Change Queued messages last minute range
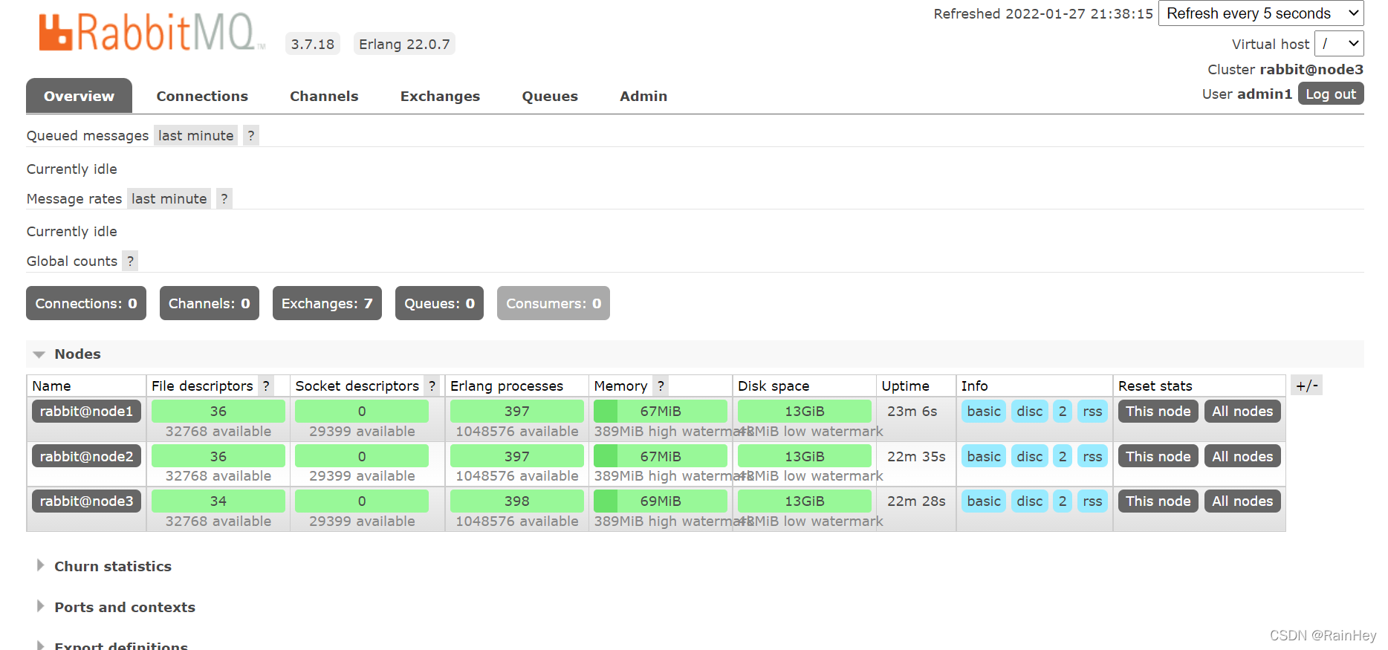Viewport: 1388px width, 650px height. coord(195,135)
